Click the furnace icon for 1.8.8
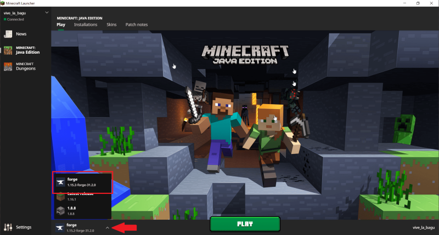This screenshot has height=235, width=439. (60, 211)
